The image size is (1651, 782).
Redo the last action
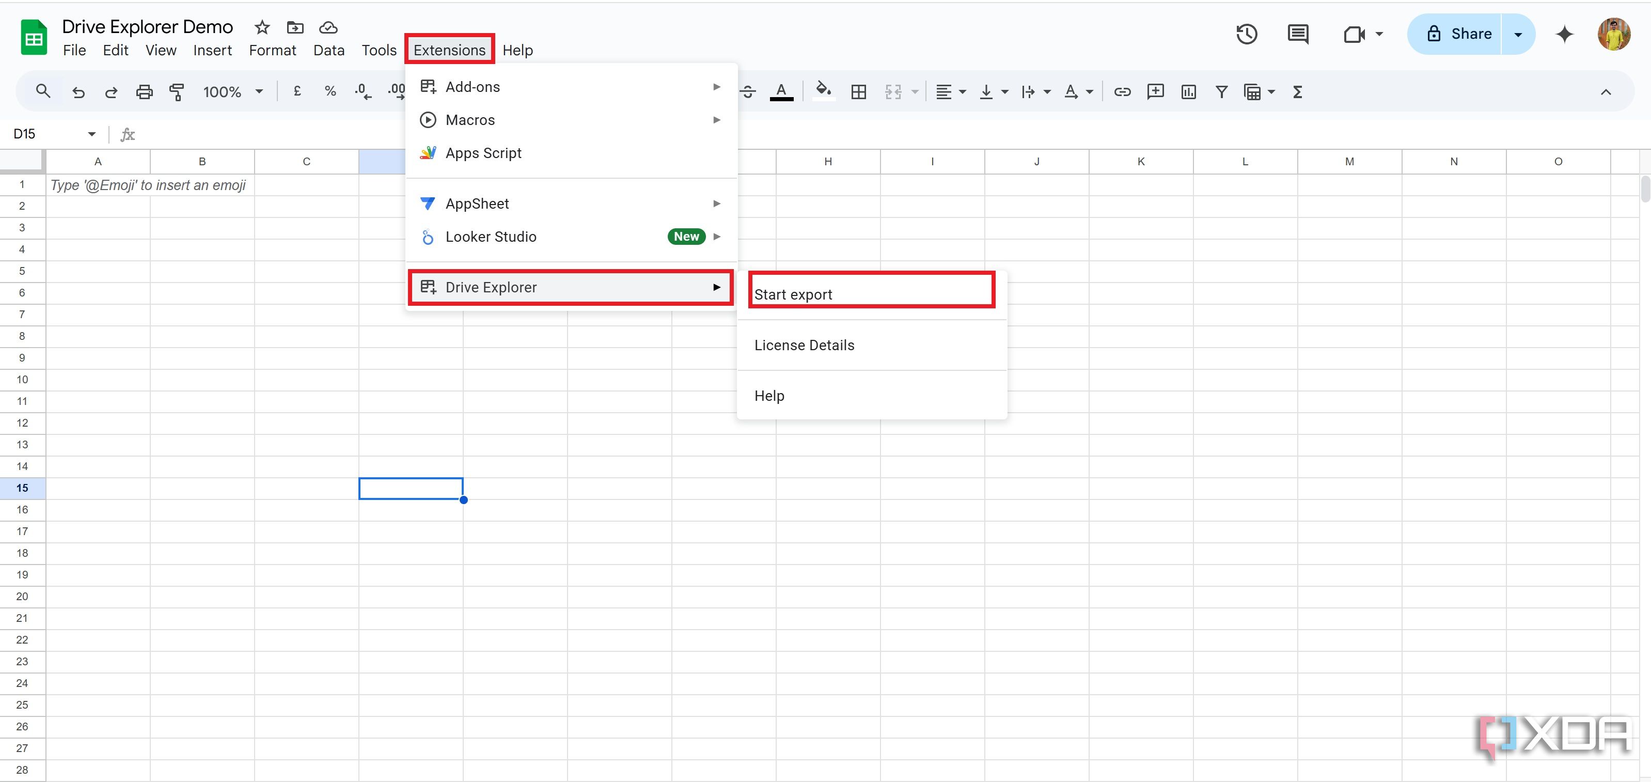[111, 92]
